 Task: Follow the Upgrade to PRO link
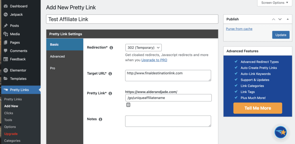pyautogui.click(x=154, y=60)
